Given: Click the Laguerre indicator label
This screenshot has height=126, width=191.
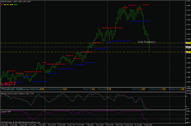Looking at the screenshot, I should [6, 112].
